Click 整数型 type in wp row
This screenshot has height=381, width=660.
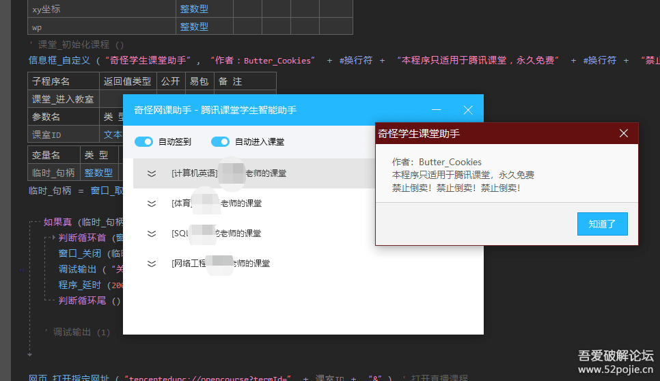click(x=194, y=27)
